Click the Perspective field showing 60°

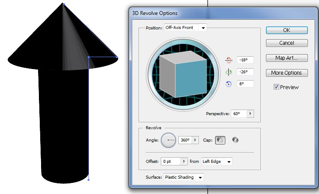click(239, 114)
